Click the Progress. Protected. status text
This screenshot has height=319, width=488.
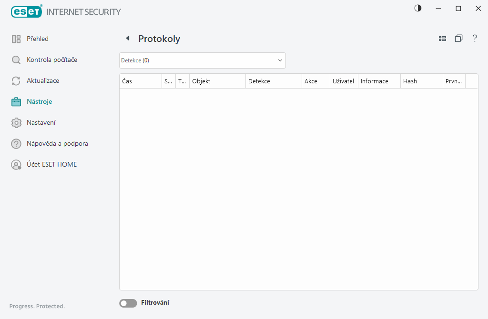[x=37, y=306]
